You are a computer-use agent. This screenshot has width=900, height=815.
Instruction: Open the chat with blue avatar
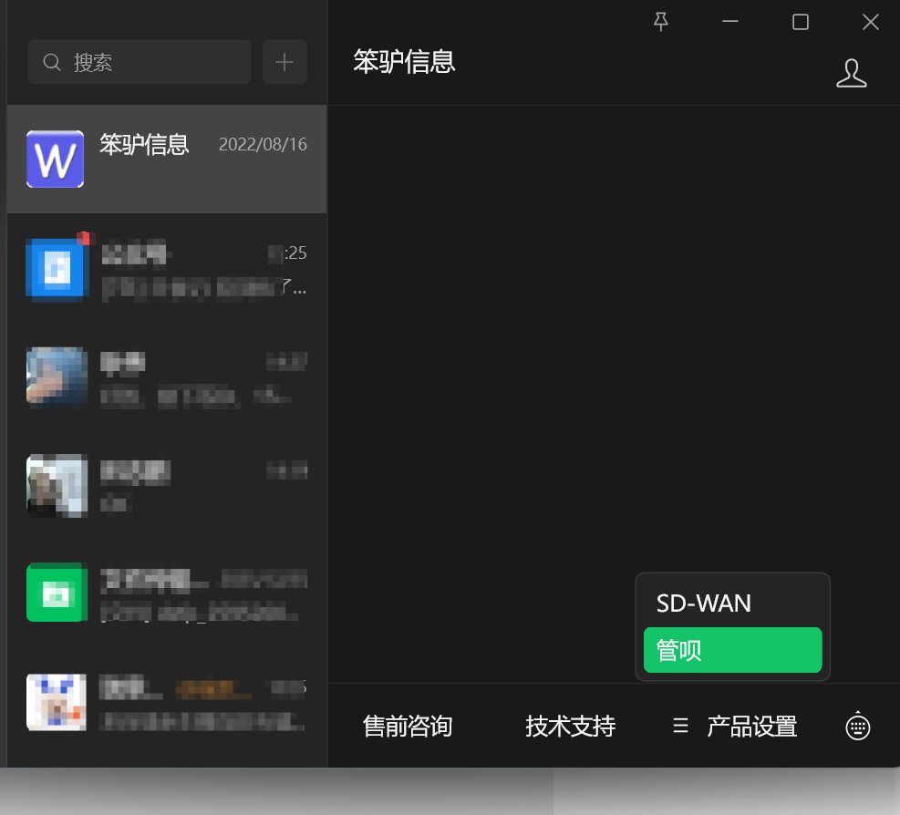pyautogui.click(x=55, y=269)
